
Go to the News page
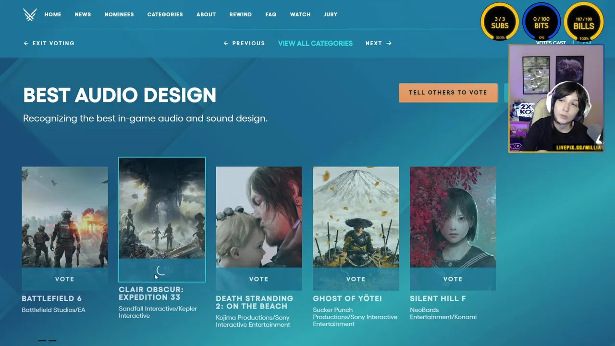(x=83, y=14)
